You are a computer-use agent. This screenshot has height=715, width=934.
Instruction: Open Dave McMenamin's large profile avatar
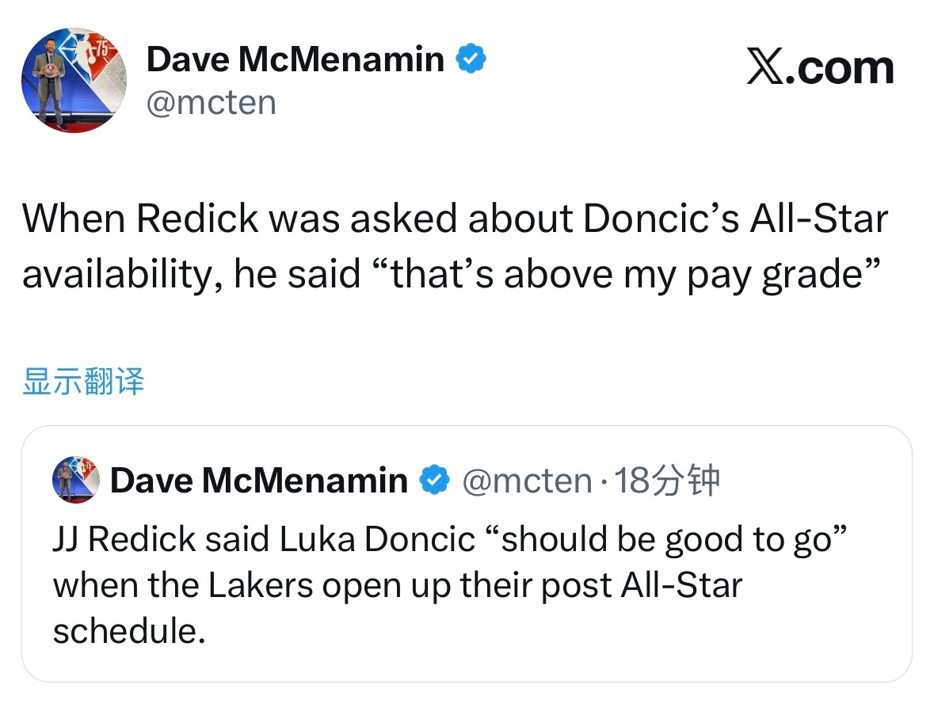tap(74, 79)
